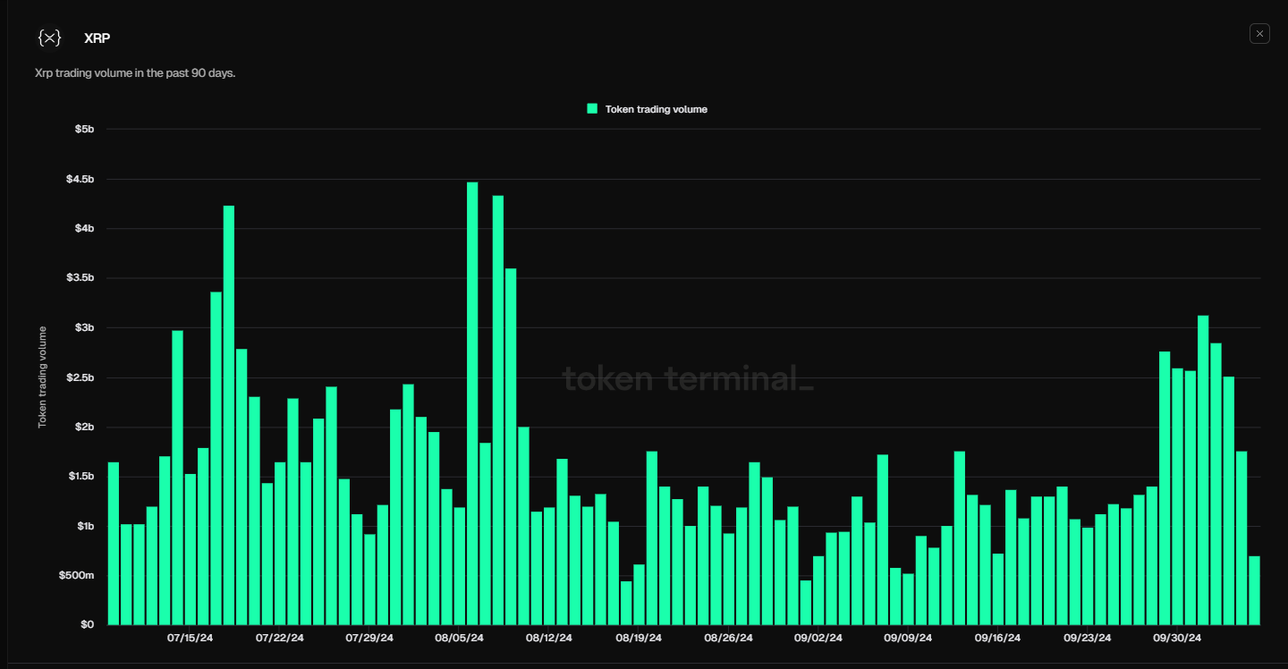The image size is (1288, 669).
Task: Select the $4.5b axis value
Action: point(80,179)
